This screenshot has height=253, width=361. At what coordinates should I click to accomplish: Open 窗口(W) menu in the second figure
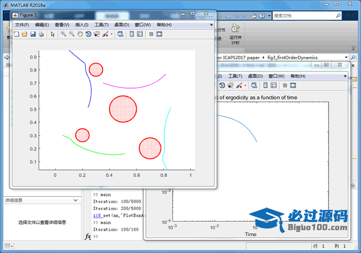[277, 76]
